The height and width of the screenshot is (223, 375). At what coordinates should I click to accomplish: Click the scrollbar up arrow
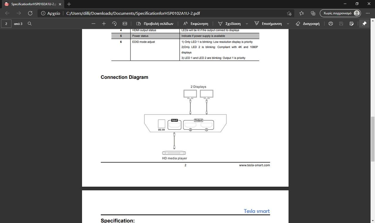pyautogui.click(x=373, y=21)
